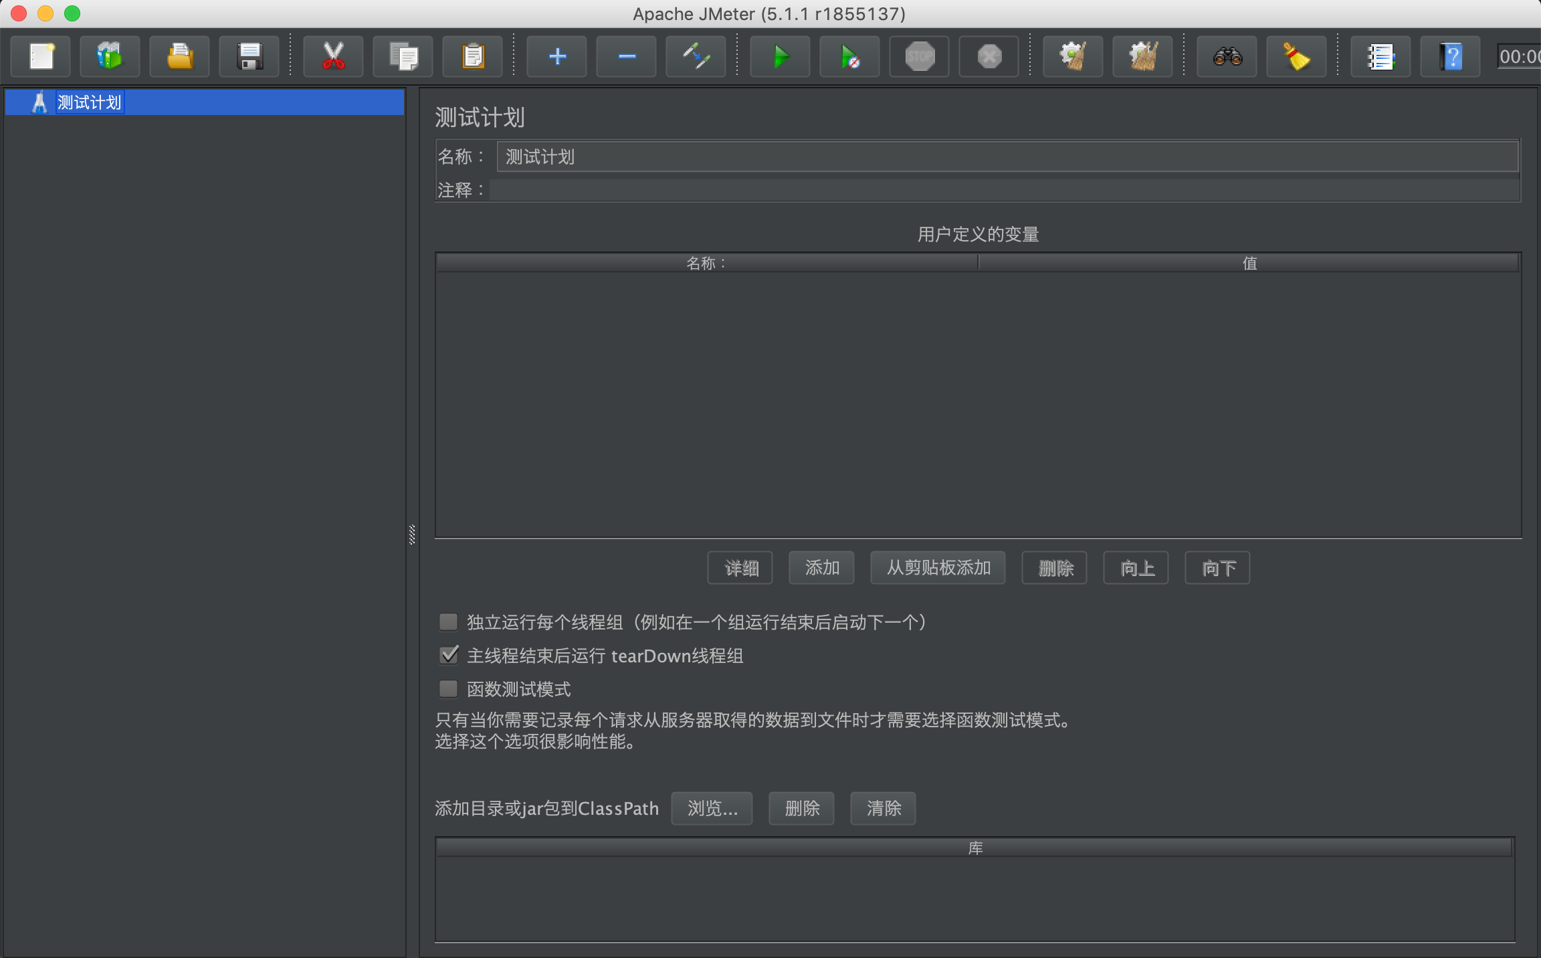Click Start no pauses icon

point(849,57)
